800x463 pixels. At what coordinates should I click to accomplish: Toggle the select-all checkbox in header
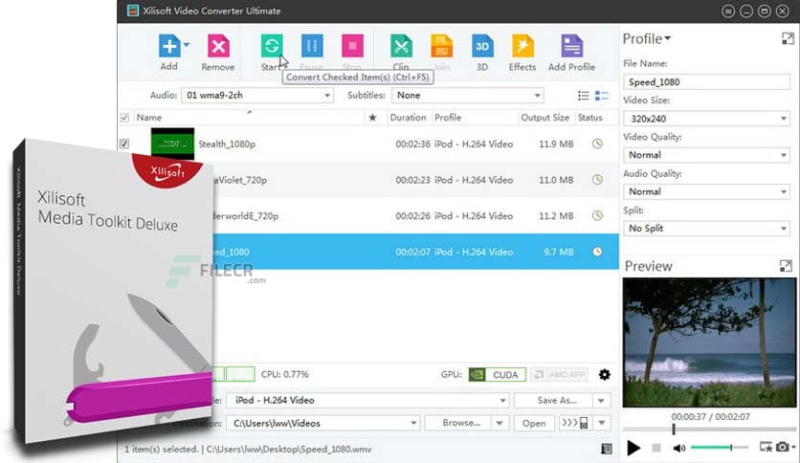(124, 118)
